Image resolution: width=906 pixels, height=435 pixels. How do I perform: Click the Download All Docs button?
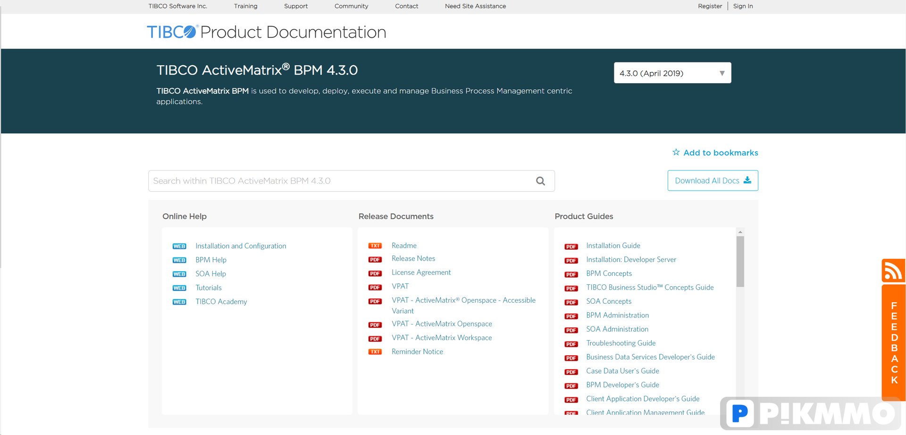713,180
